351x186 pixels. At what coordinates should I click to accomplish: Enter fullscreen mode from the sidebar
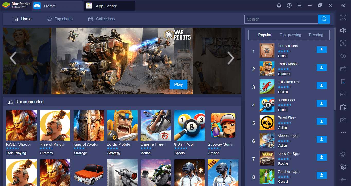click(343, 17)
